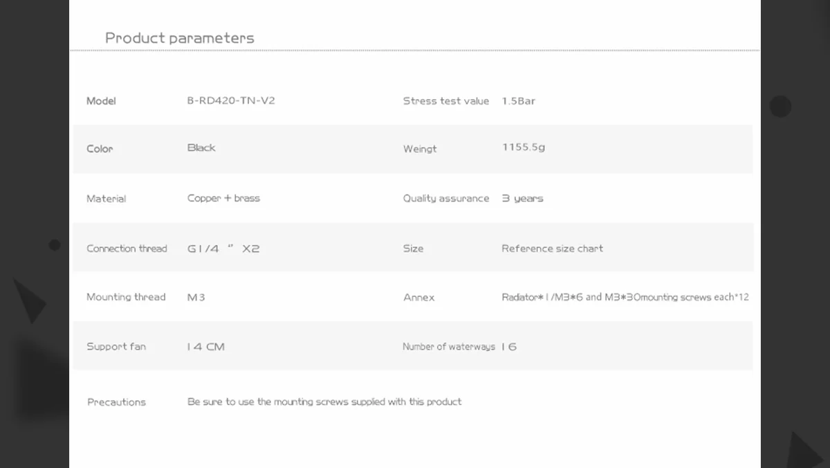The image size is (830, 468).
Task: Click the Radiator and mounting screws annex text
Action: (625, 298)
